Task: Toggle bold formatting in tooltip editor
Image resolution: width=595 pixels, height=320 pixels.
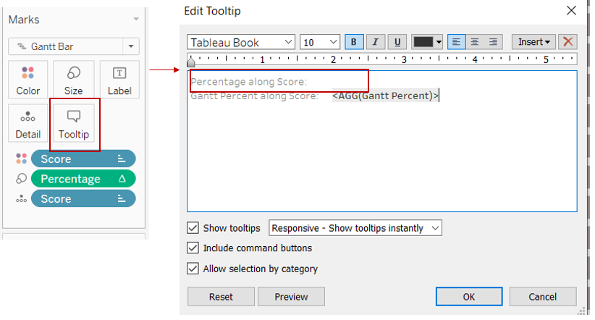Action: point(353,42)
